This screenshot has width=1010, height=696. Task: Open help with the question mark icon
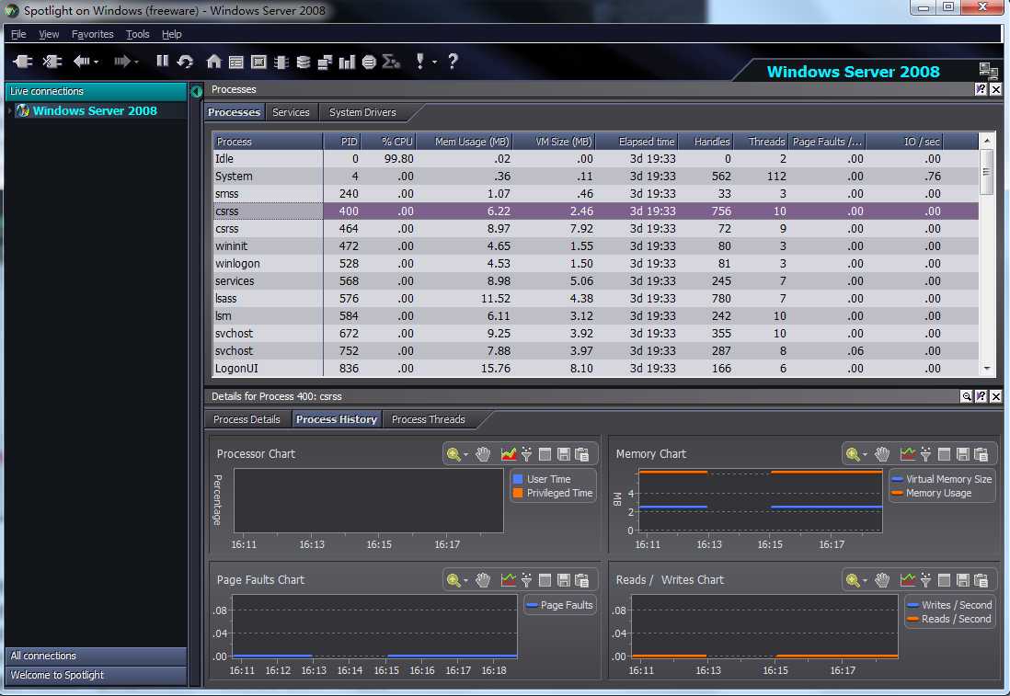point(453,62)
